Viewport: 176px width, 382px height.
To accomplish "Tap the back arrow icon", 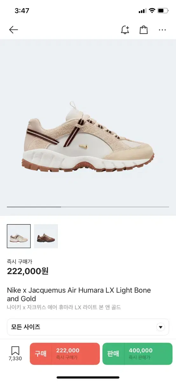I will (x=13, y=30).
